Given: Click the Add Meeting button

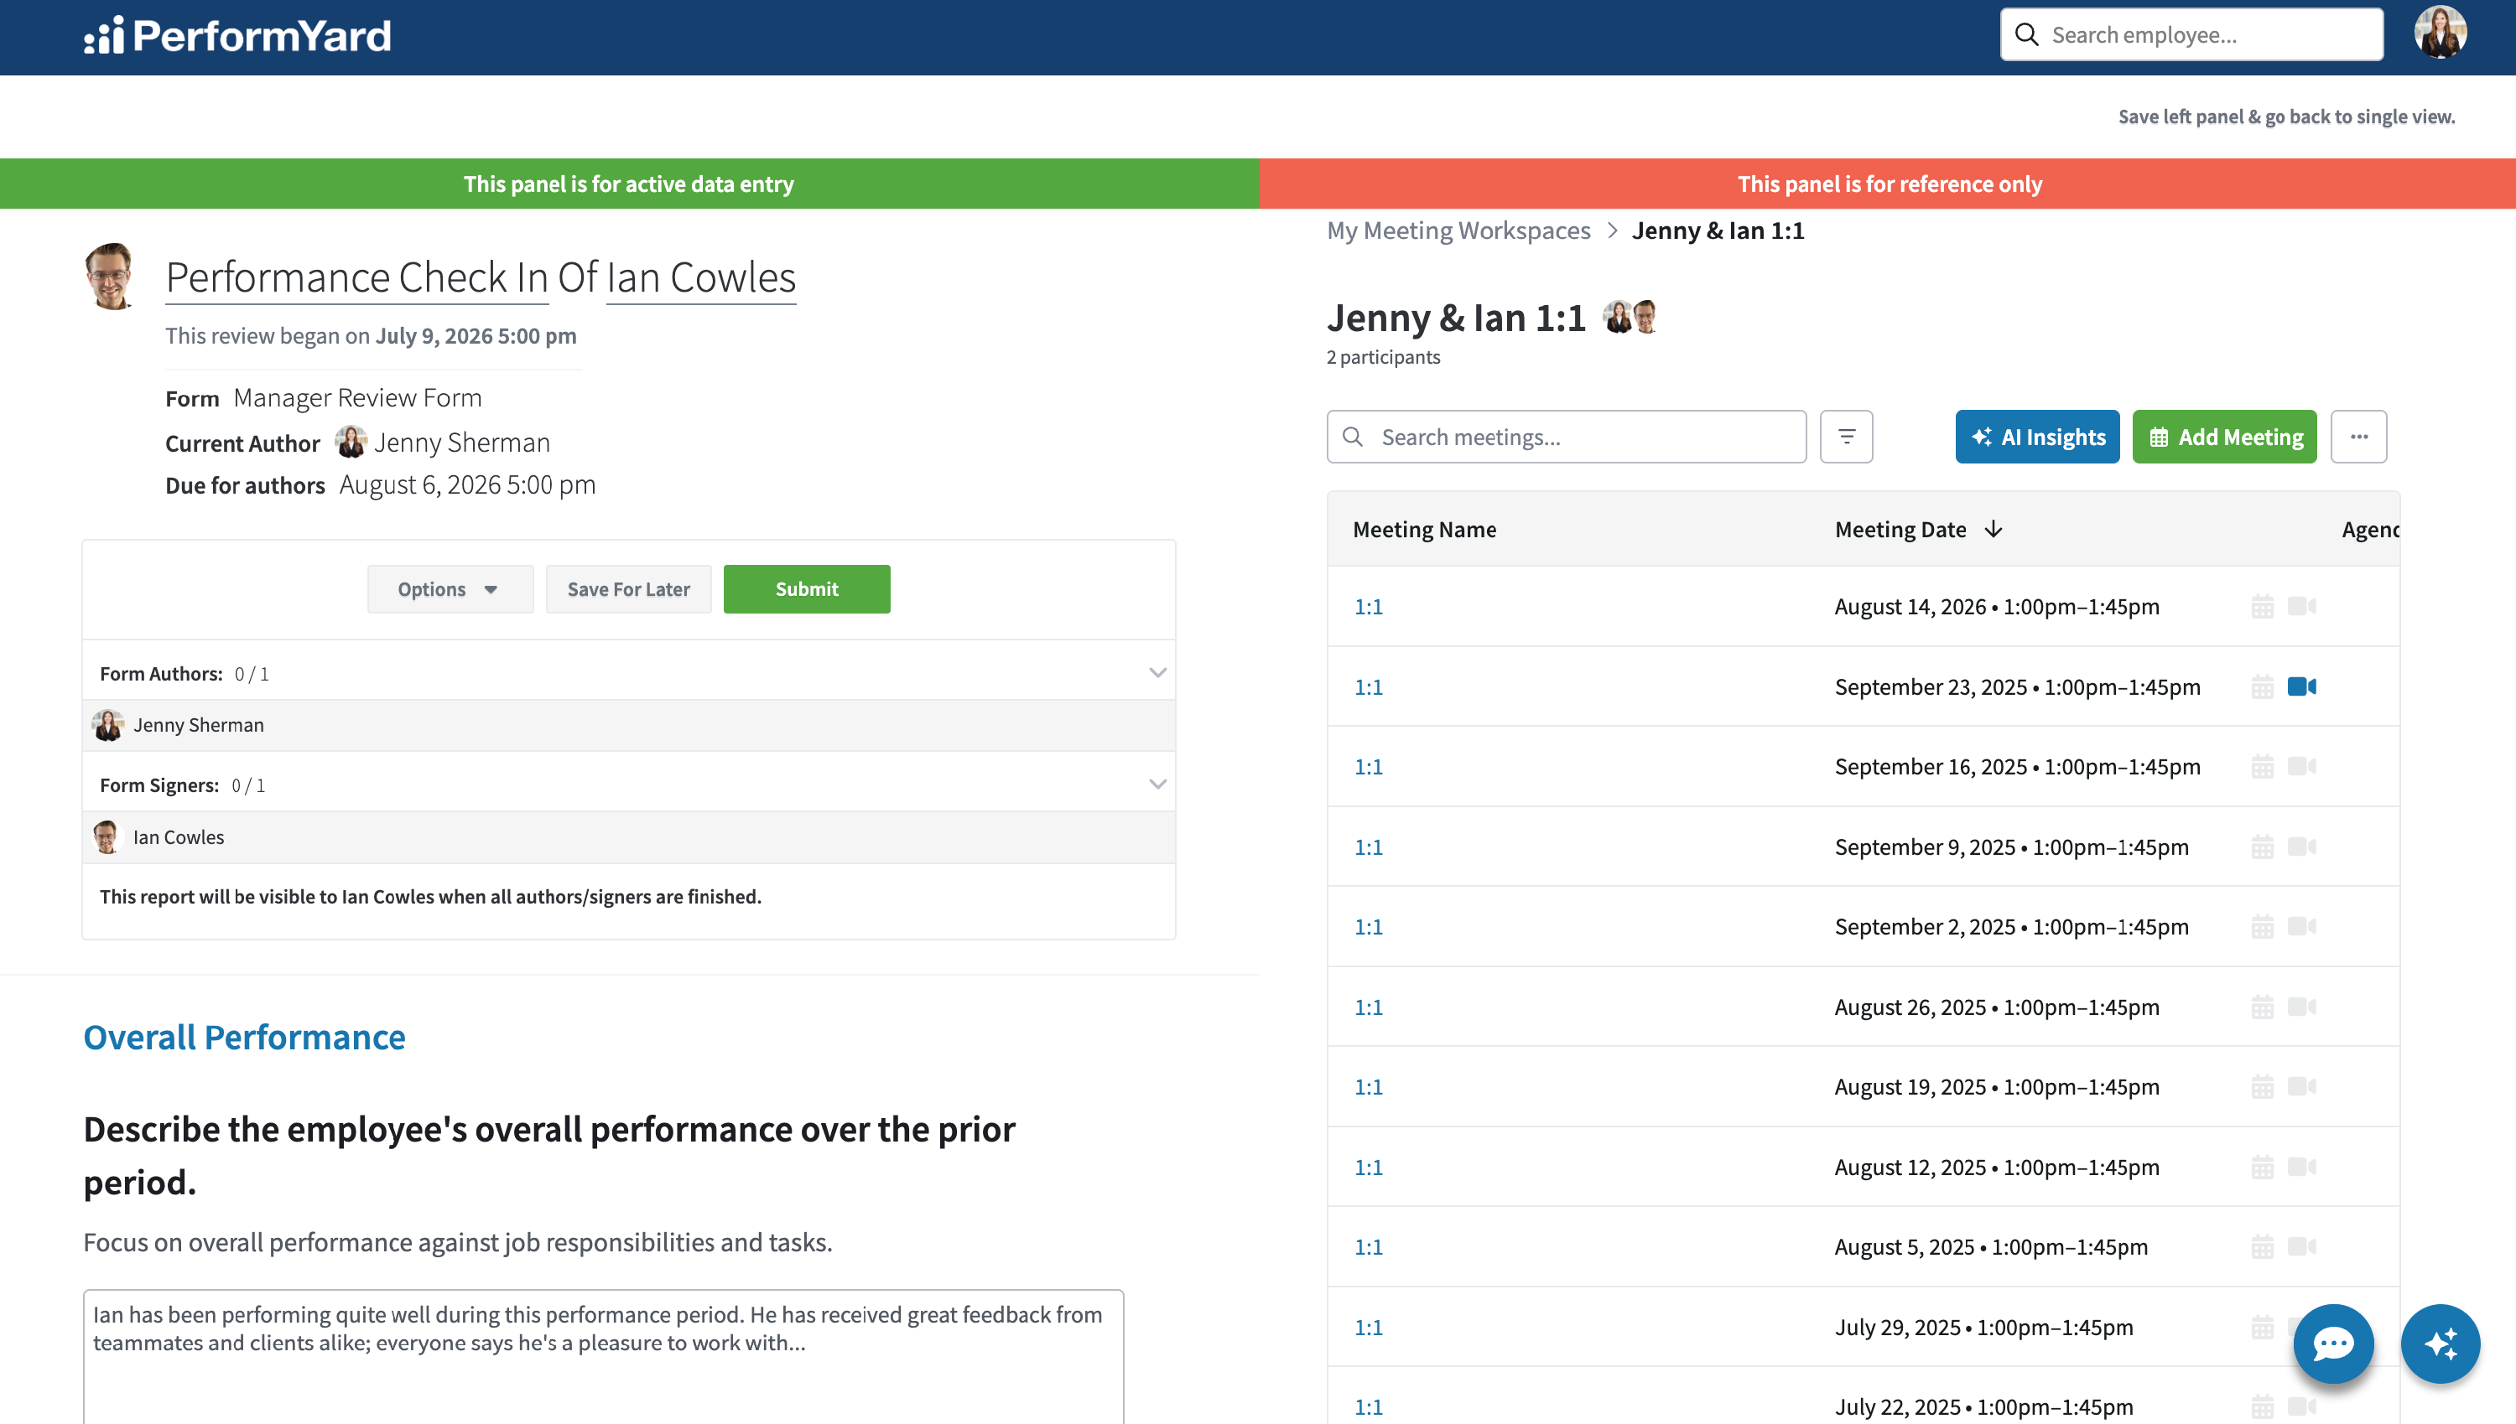Looking at the screenshot, I should (x=2224, y=436).
